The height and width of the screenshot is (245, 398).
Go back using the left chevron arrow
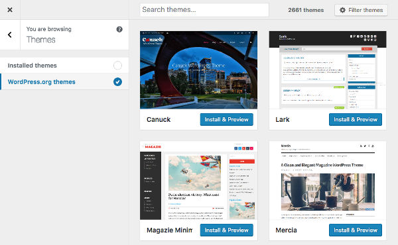[10, 34]
